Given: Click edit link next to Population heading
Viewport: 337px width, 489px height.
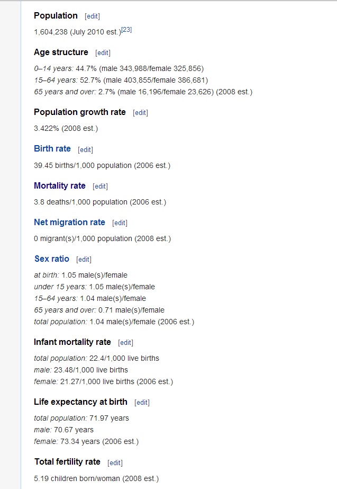Looking at the screenshot, I should click(92, 16).
